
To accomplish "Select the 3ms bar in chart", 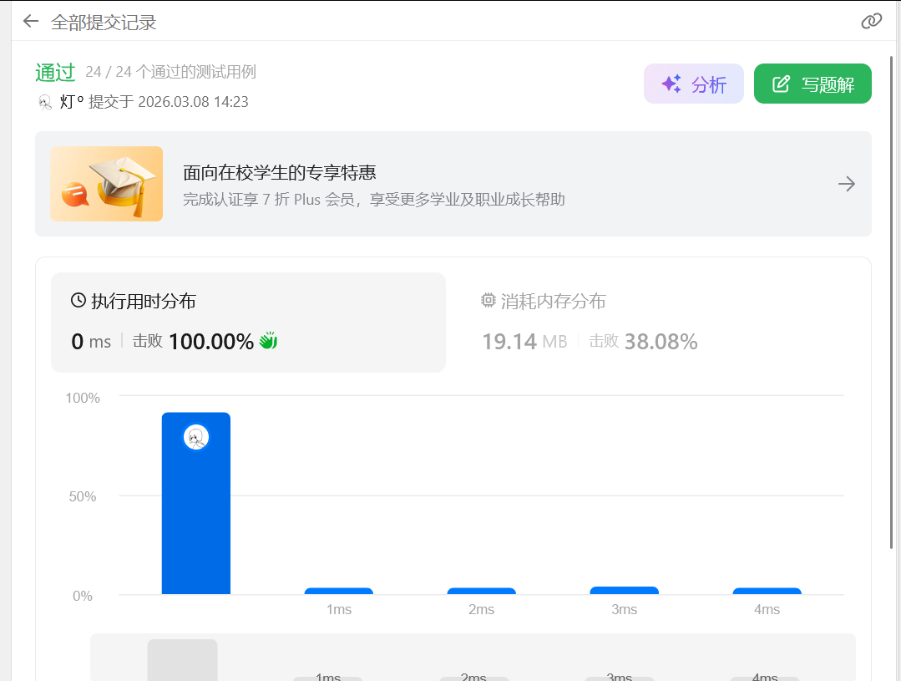I will click(624, 590).
